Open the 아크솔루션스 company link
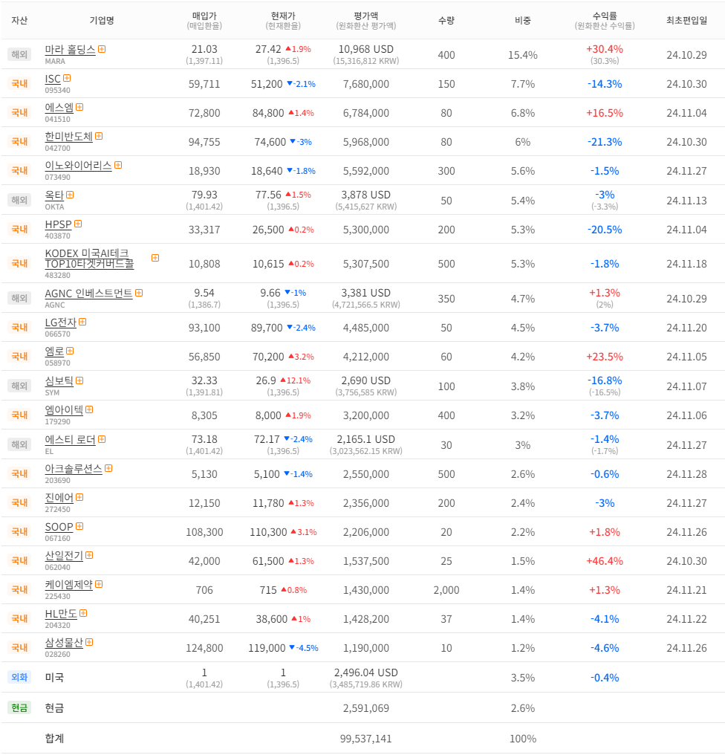This screenshot has height=755, width=725. (x=74, y=468)
